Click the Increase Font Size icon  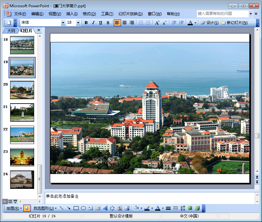pyautogui.click(x=157, y=23)
